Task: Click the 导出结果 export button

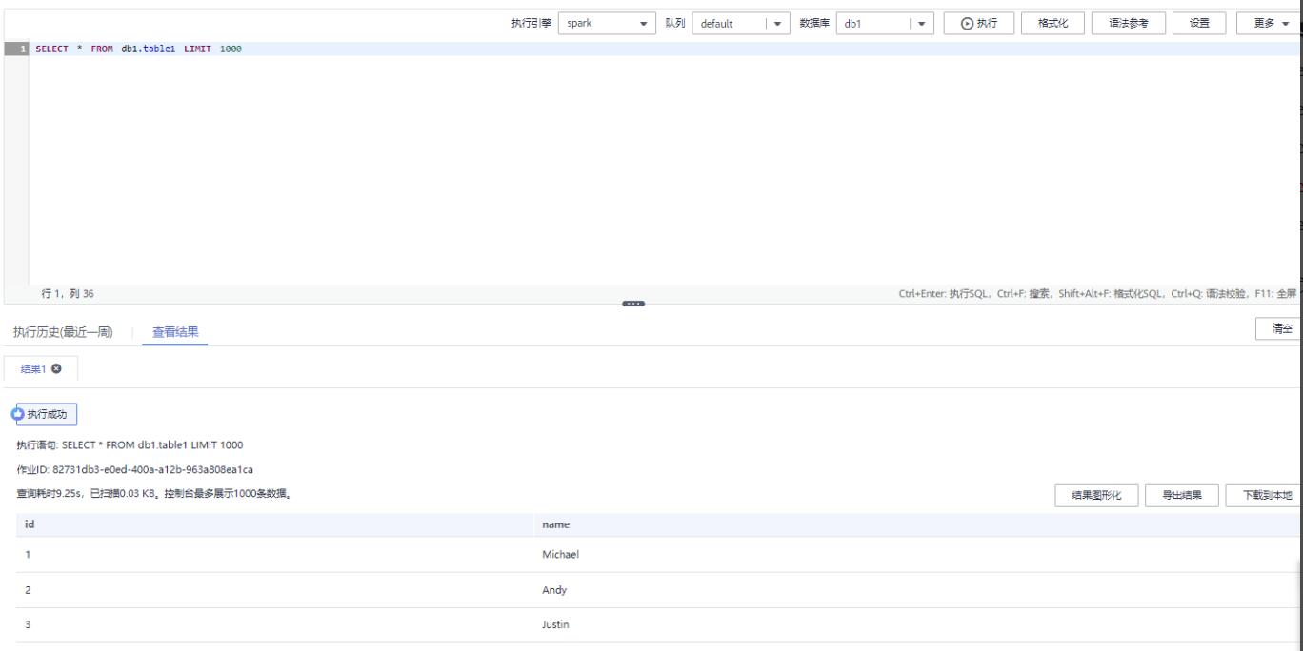Action: click(1181, 495)
